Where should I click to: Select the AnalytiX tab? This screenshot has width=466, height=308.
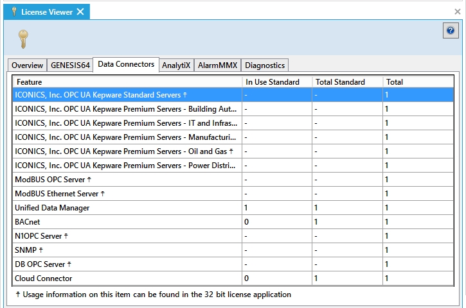pyautogui.click(x=176, y=65)
